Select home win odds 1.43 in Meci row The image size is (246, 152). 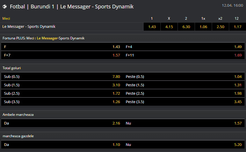[x=152, y=27]
